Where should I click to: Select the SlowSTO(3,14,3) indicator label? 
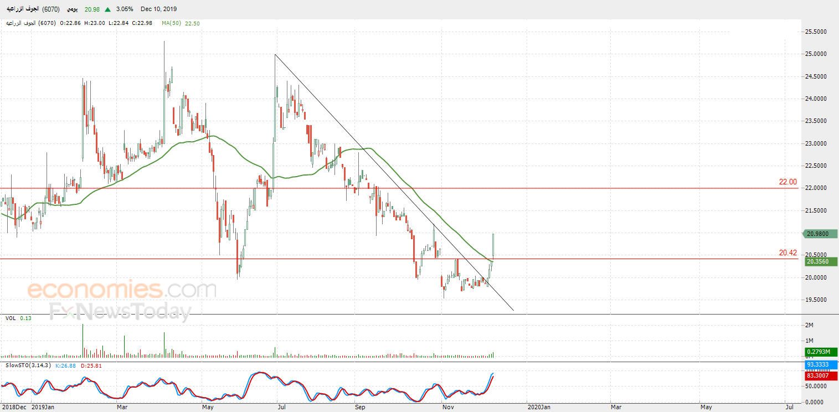tap(28, 365)
